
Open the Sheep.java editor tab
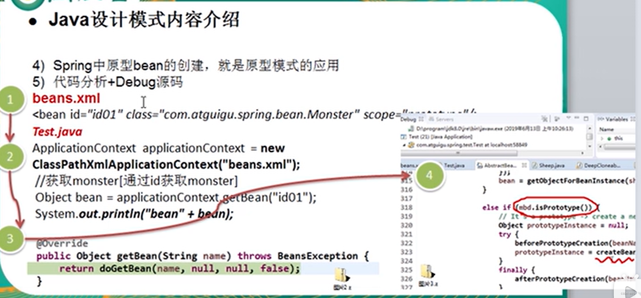pos(549,166)
